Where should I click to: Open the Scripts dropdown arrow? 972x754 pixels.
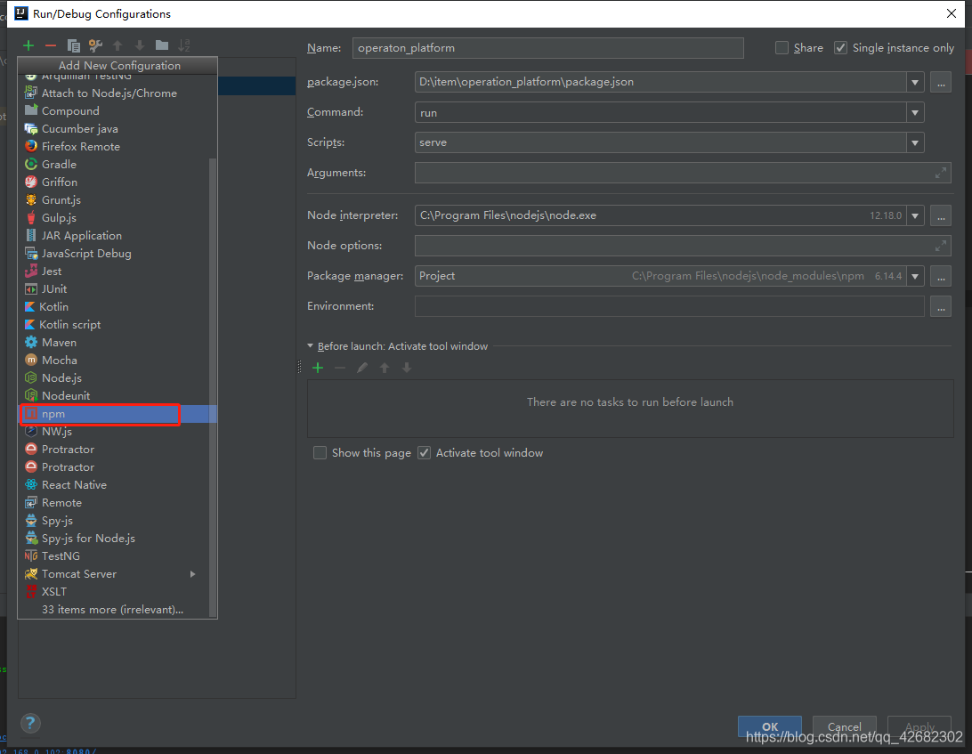(915, 142)
